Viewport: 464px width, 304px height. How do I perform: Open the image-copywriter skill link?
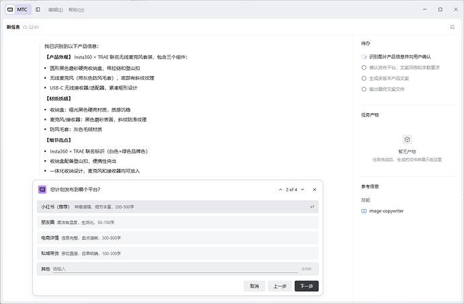pyautogui.click(x=386, y=211)
